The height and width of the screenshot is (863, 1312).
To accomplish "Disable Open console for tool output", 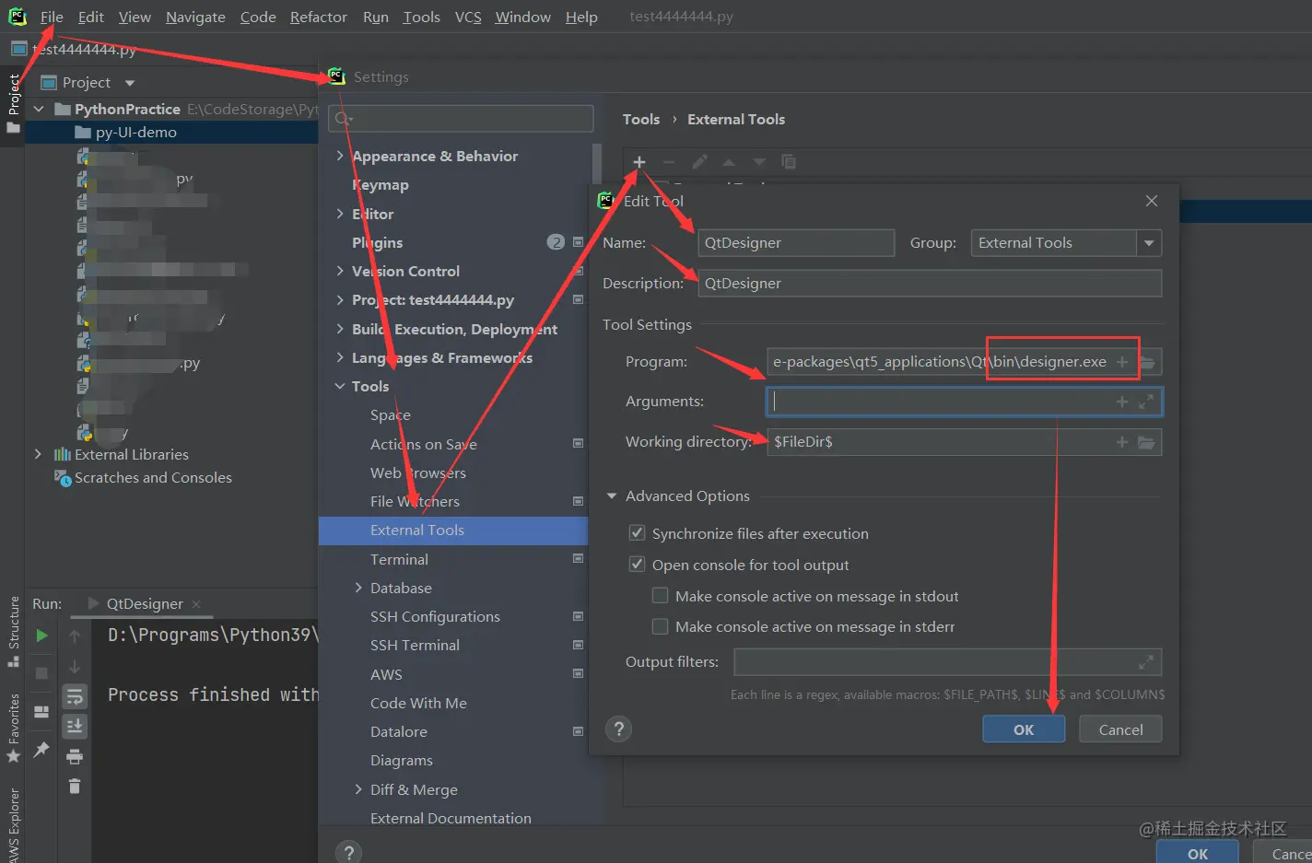I will point(637,565).
